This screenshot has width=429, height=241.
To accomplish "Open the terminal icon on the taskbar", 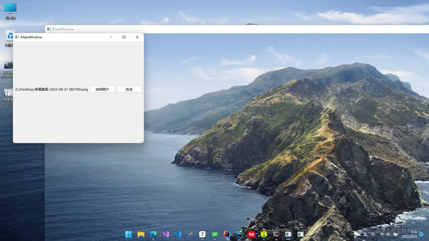I will point(276,234).
